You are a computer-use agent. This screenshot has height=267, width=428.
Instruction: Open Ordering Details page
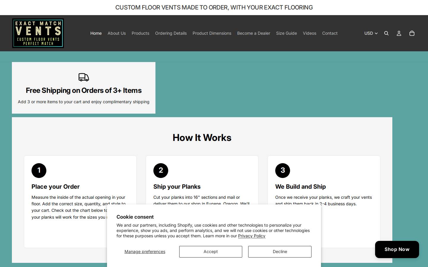tap(171, 33)
